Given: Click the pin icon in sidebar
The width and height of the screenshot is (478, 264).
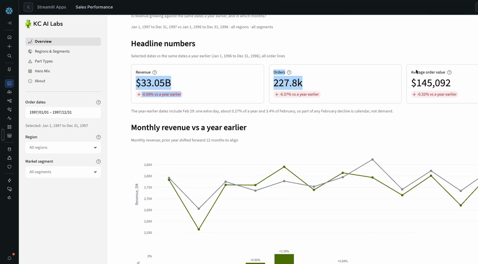Looking at the screenshot, I should [9, 69].
